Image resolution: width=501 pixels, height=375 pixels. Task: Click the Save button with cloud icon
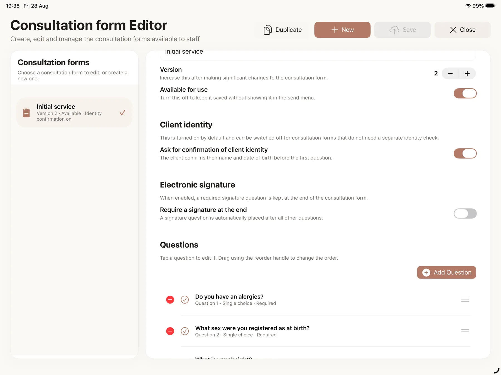click(402, 30)
